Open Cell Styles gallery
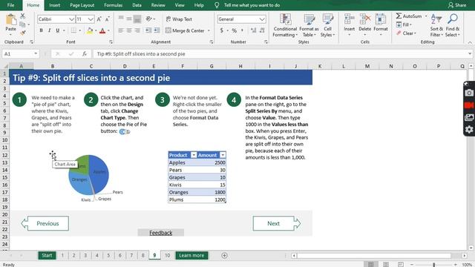 click(327, 25)
